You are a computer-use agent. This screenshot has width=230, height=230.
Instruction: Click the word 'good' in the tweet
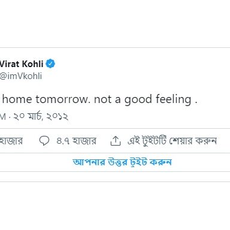tap(138, 99)
